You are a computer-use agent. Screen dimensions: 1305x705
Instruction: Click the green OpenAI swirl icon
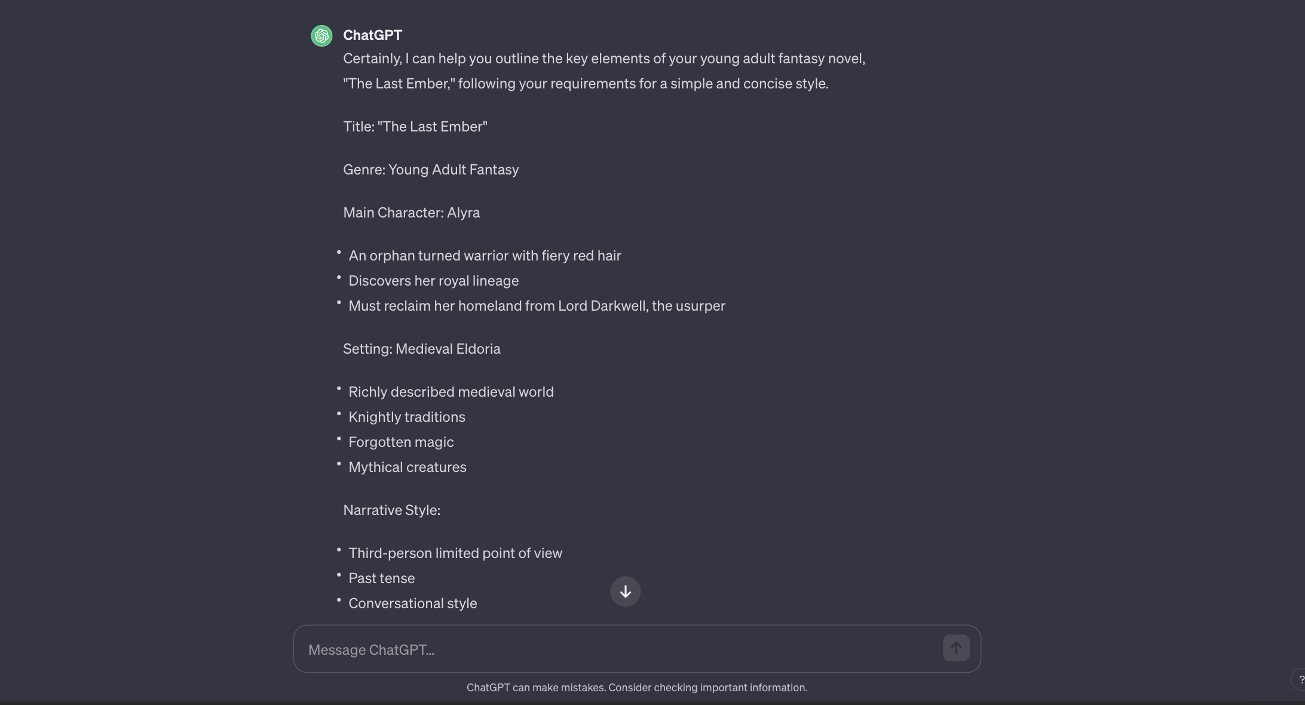coord(321,35)
